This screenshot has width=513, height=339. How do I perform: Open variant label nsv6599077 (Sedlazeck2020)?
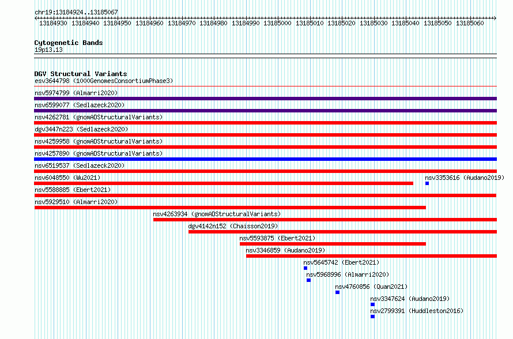[x=80, y=105]
